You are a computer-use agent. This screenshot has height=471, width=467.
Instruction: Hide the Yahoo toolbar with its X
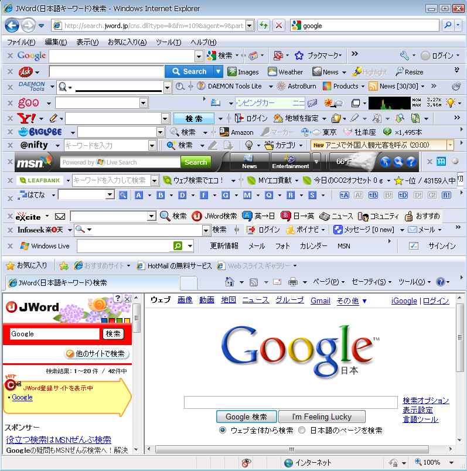10,118
